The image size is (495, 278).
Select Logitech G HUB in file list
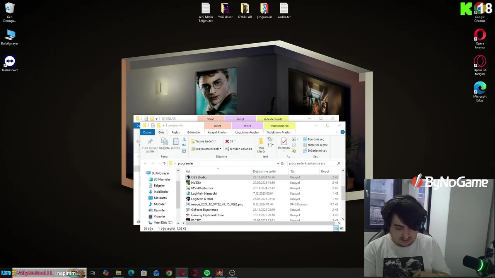coord(262,199)
